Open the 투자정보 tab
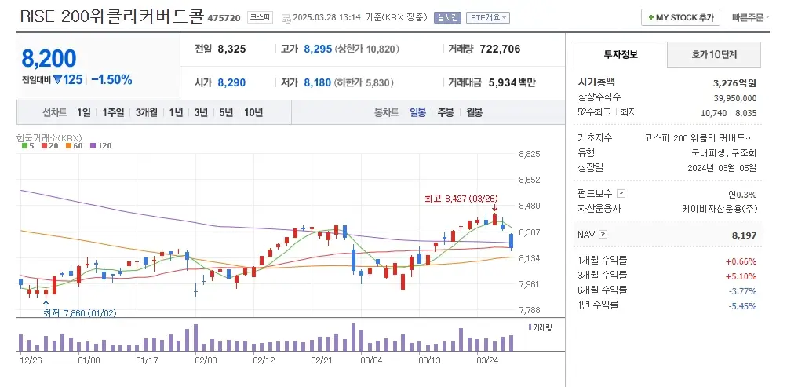The width and height of the screenshot is (787, 387). pyautogui.click(x=621, y=54)
